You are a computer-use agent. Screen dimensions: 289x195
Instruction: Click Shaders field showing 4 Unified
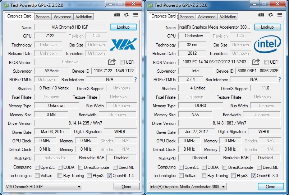198,88
